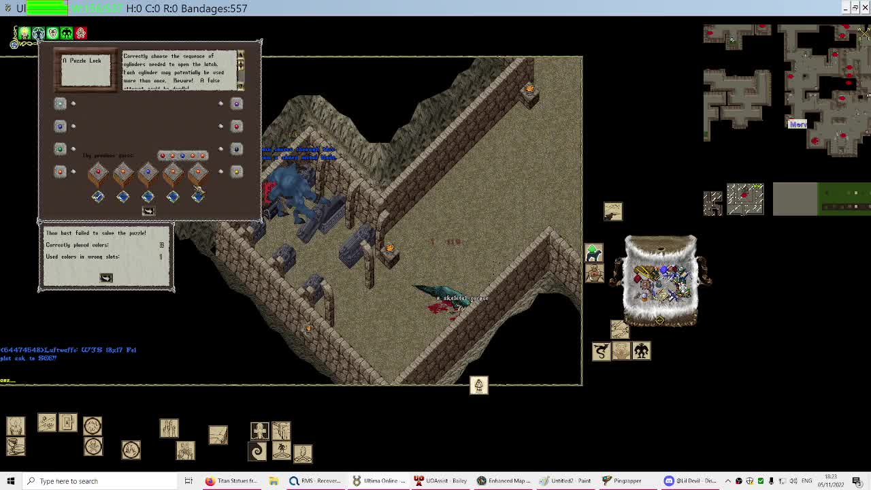Submit the puzzle lock guess
871x490 pixels.
coord(148,211)
